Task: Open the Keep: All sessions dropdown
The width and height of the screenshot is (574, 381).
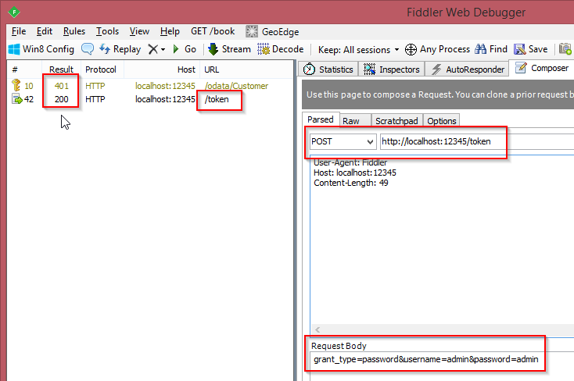Action: 358,50
